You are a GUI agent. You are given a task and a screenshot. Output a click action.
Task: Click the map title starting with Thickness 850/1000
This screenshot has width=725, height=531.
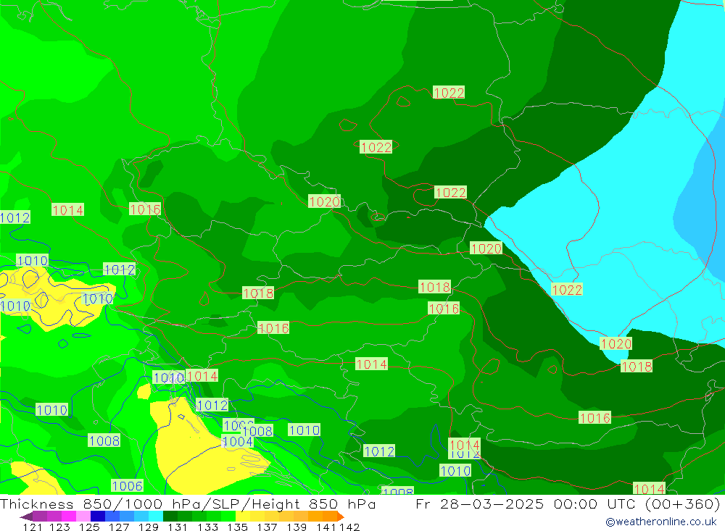188,503
